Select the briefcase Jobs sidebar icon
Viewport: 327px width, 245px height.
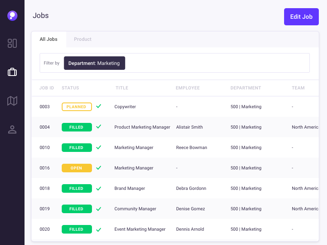(x=12, y=72)
